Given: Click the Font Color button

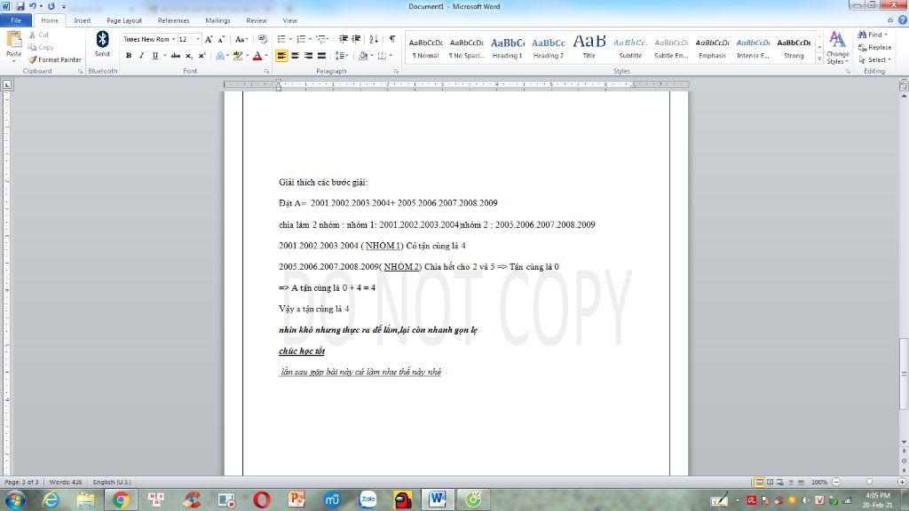Looking at the screenshot, I should click(x=257, y=56).
